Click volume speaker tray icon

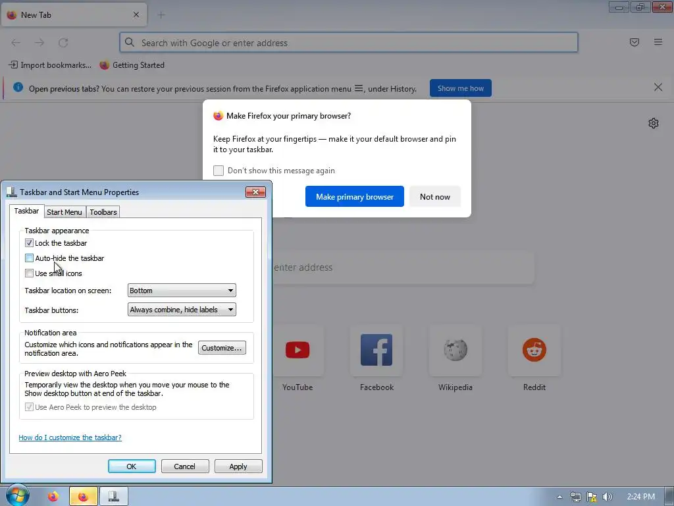(x=607, y=497)
